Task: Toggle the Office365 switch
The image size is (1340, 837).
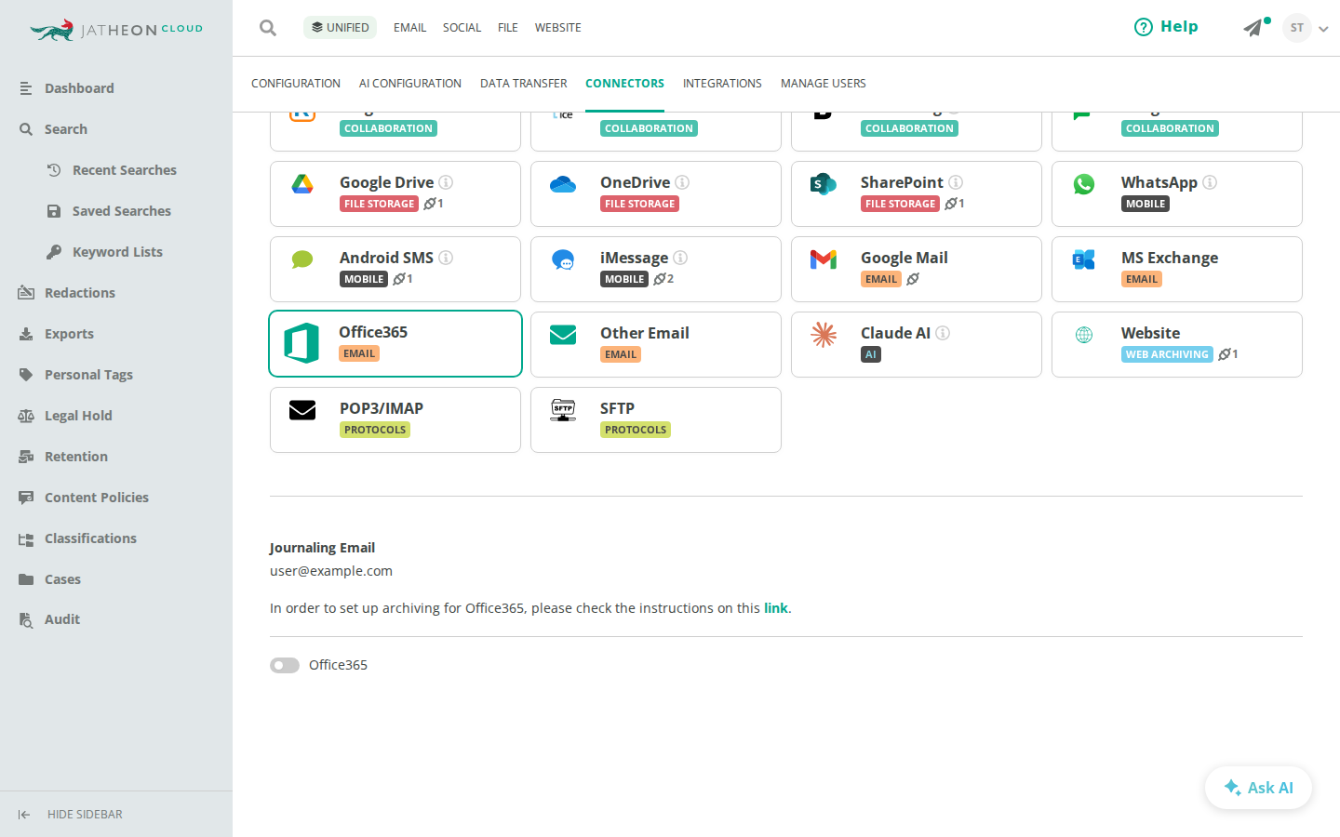Action: [285, 665]
